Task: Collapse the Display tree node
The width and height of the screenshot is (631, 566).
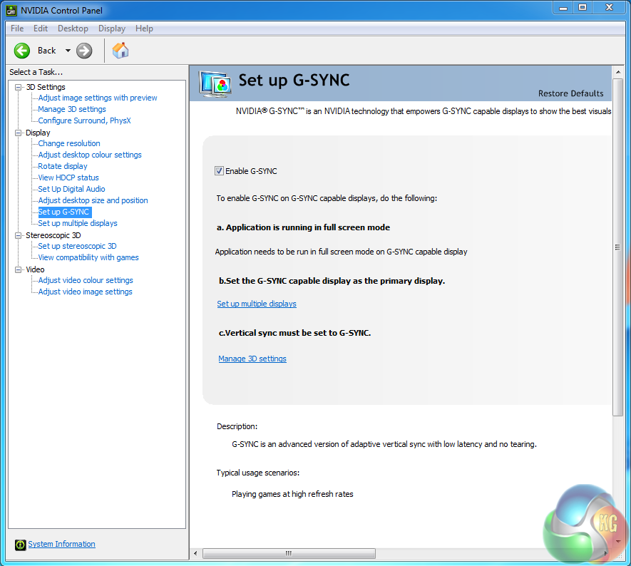Action: click(x=18, y=133)
